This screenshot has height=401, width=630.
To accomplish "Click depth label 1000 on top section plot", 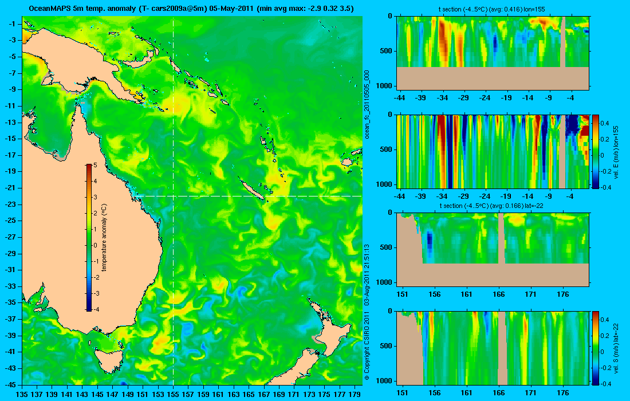I will [x=384, y=86].
